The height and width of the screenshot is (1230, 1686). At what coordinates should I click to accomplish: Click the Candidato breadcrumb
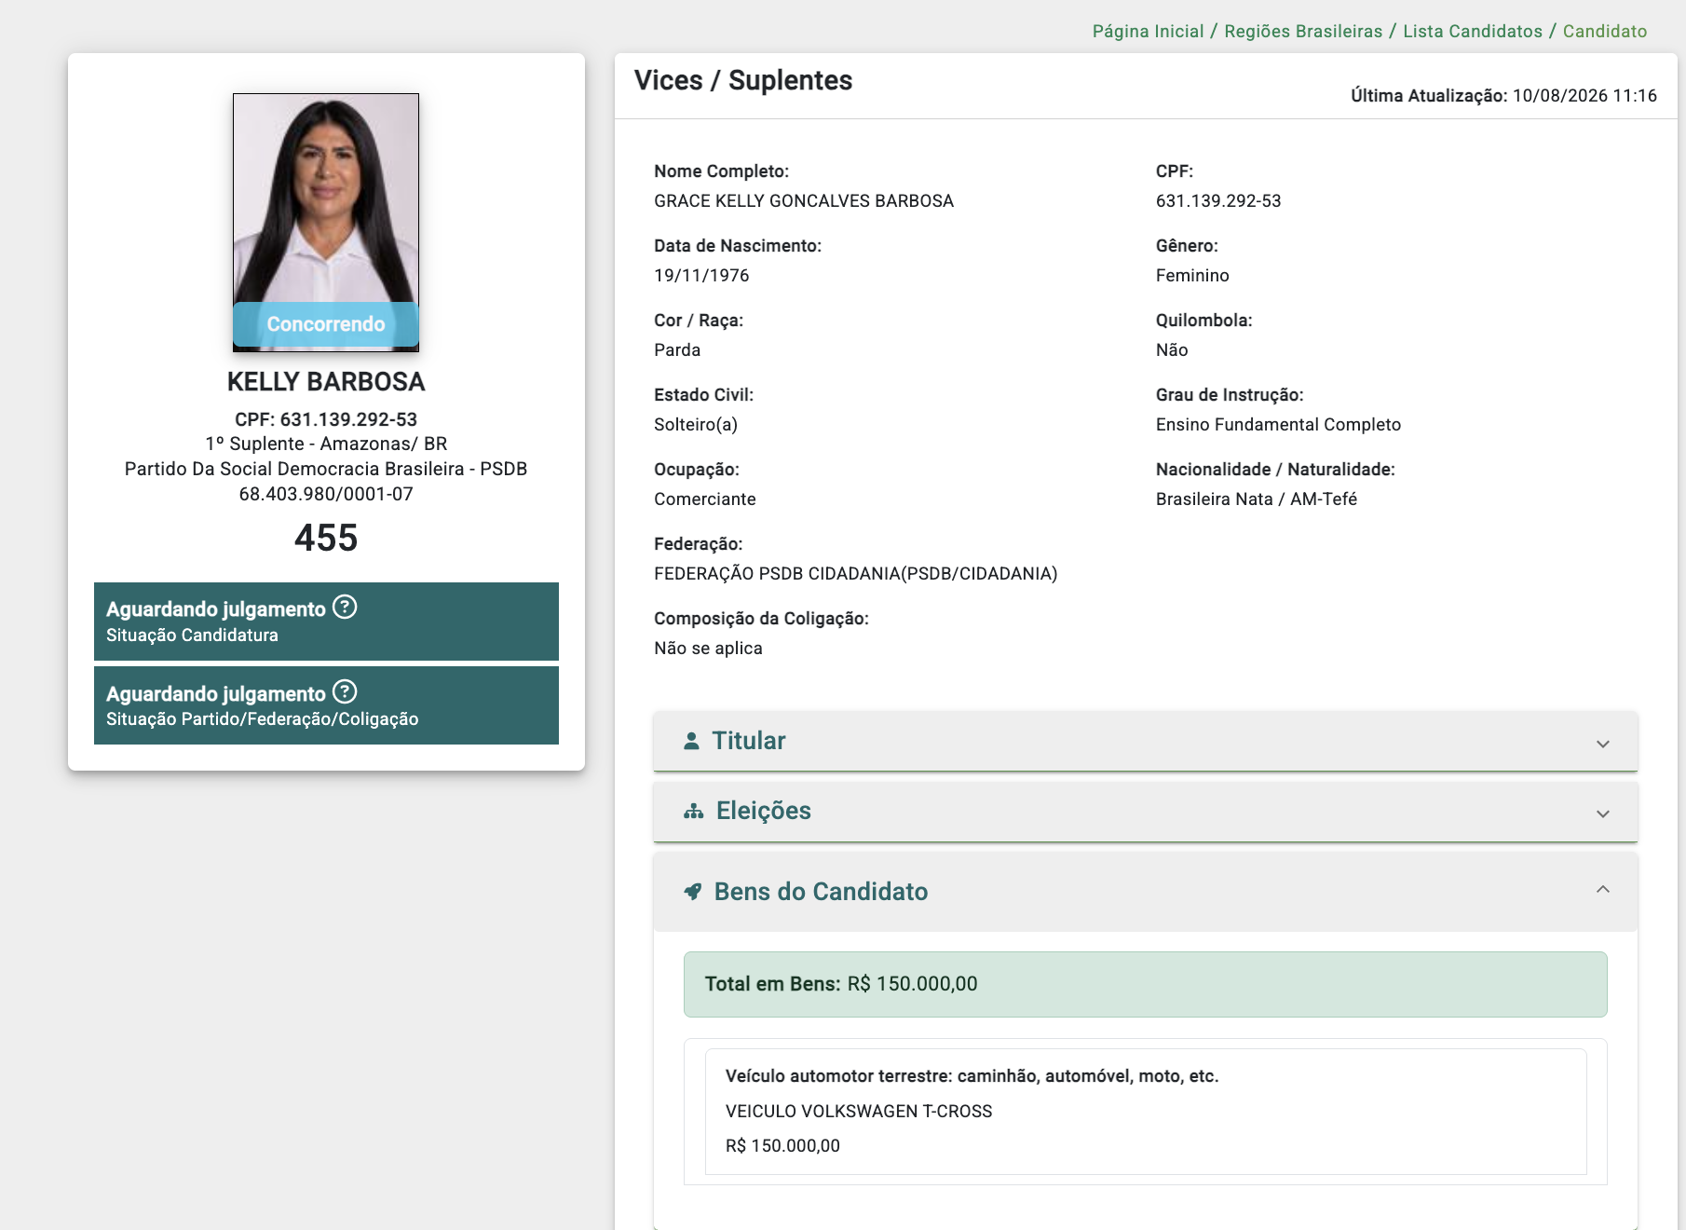coord(1605,31)
